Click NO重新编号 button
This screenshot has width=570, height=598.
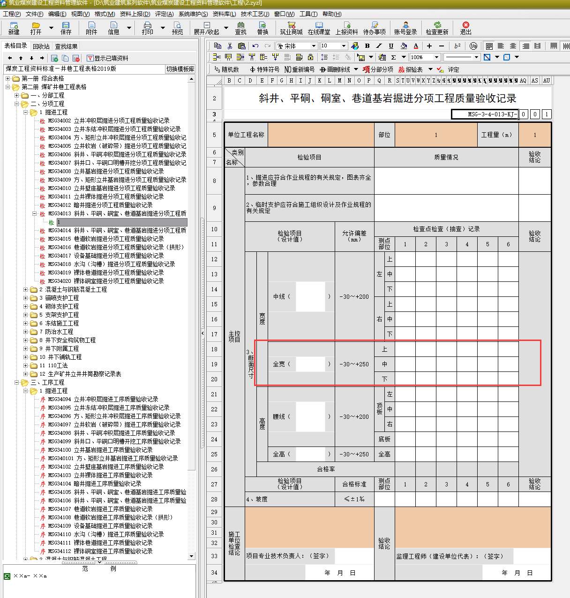coord(300,69)
